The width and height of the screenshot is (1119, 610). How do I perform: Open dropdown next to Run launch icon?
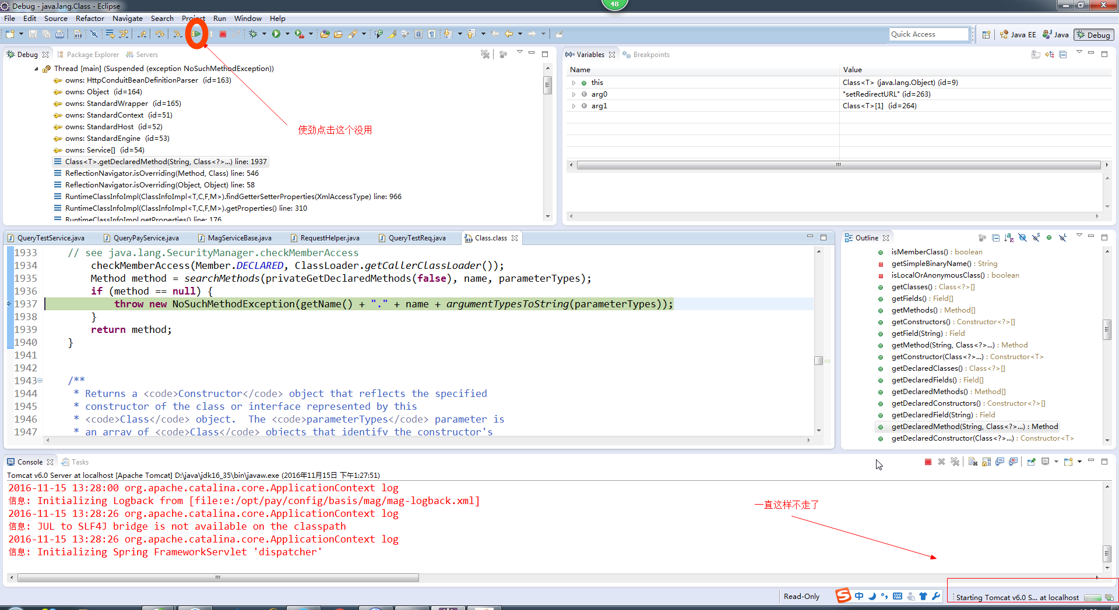pos(287,34)
